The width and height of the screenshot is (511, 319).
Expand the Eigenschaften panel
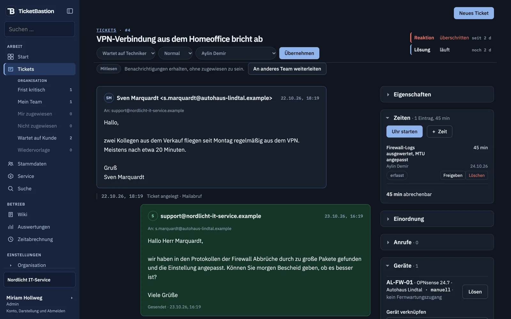437,94
